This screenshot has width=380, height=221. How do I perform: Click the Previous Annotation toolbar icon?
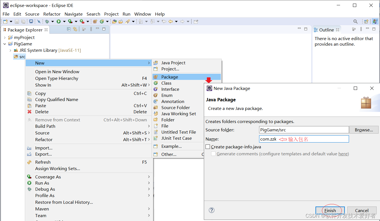pyautogui.click(x=152, y=21)
